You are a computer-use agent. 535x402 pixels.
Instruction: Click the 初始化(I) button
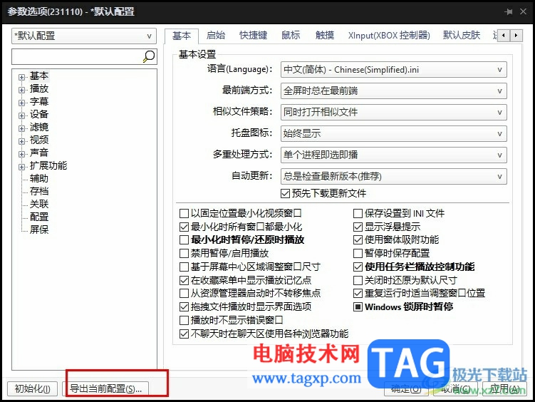[33, 388]
